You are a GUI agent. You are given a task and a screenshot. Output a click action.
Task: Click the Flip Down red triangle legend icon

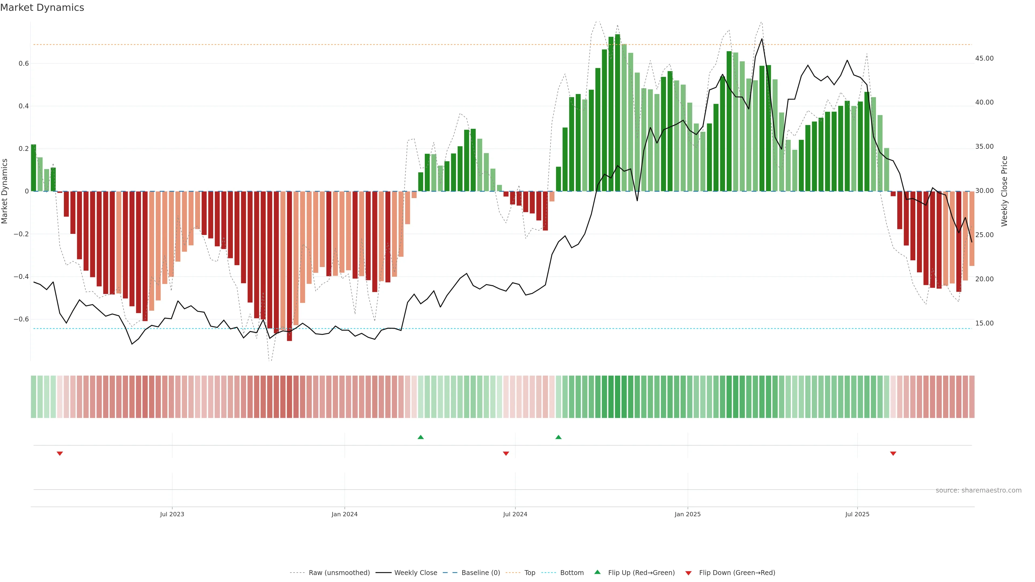[x=688, y=573]
